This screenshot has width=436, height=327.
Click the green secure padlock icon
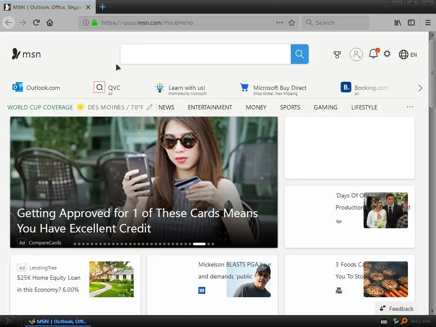click(95, 23)
